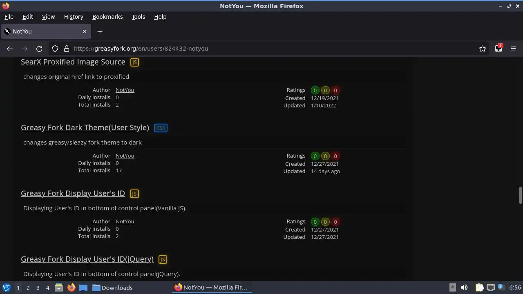Image resolution: width=523 pixels, height=294 pixels.
Task: Open the History menu
Action: point(74,17)
